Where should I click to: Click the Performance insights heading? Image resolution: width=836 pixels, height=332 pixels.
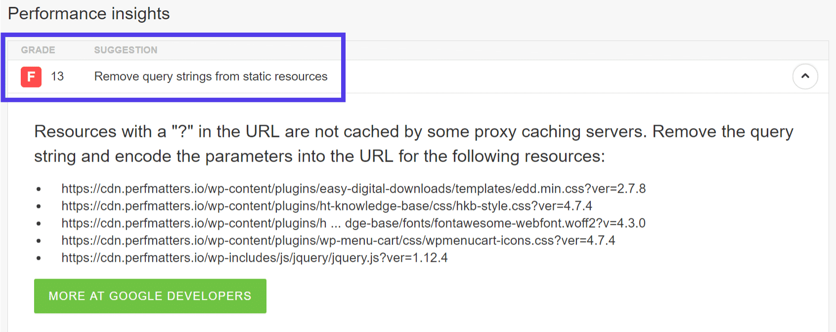89,13
